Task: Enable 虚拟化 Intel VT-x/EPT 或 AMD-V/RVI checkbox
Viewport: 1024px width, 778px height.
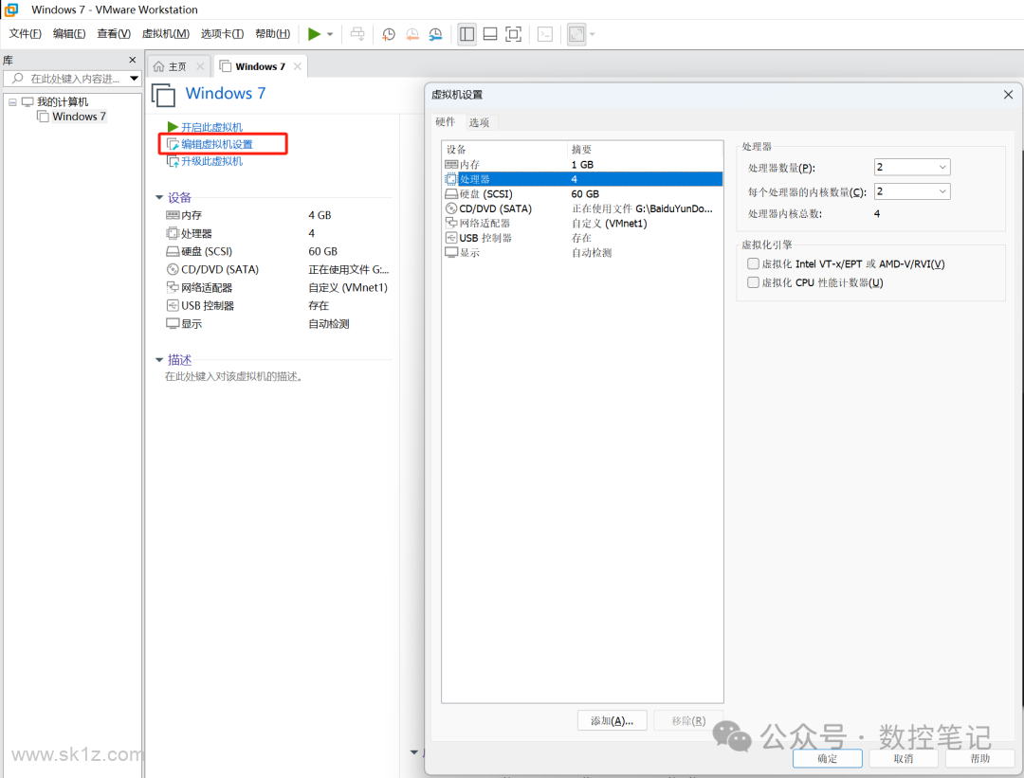Action: click(753, 263)
